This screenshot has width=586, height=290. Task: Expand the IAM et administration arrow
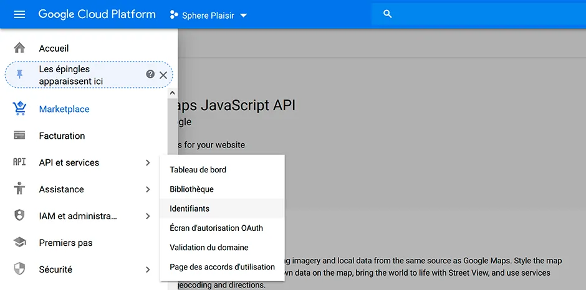[x=148, y=216]
